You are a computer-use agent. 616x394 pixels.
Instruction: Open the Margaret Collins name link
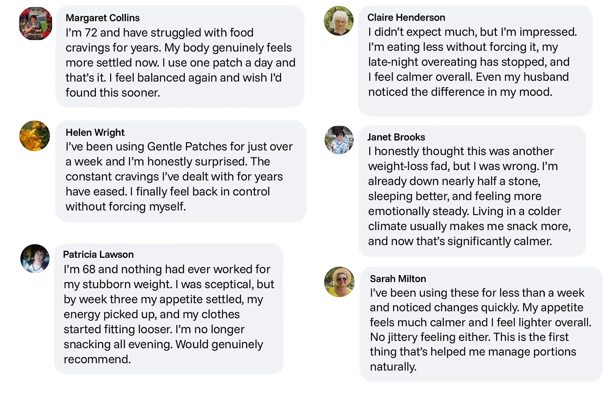point(102,18)
